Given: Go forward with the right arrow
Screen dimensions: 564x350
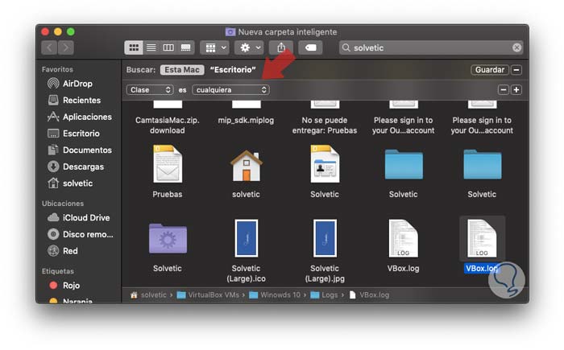Looking at the screenshot, I should tap(66, 47).
